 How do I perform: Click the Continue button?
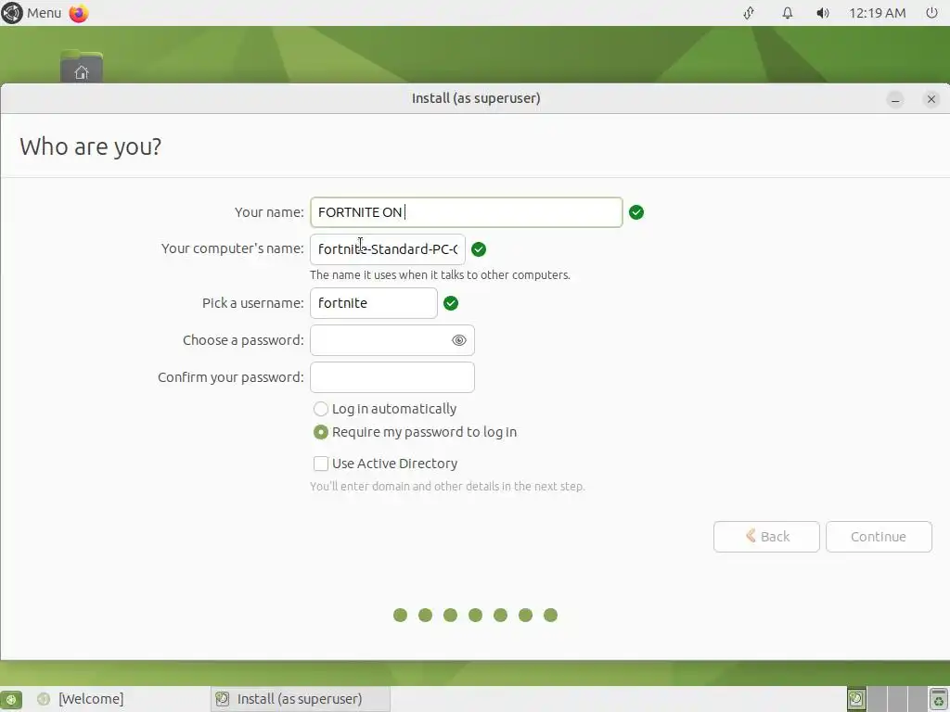tap(879, 537)
